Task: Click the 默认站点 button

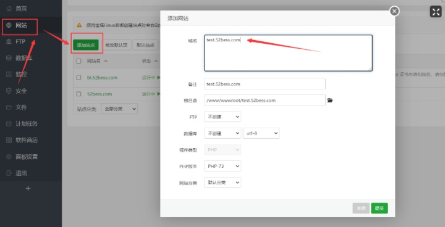Action: [x=146, y=45]
